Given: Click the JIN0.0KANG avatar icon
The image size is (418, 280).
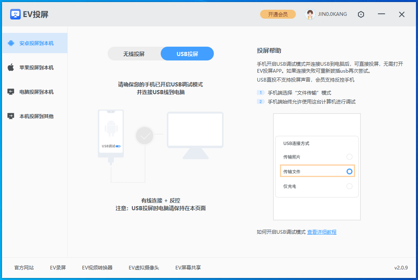Looking at the screenshot, I should pos(309,14).
